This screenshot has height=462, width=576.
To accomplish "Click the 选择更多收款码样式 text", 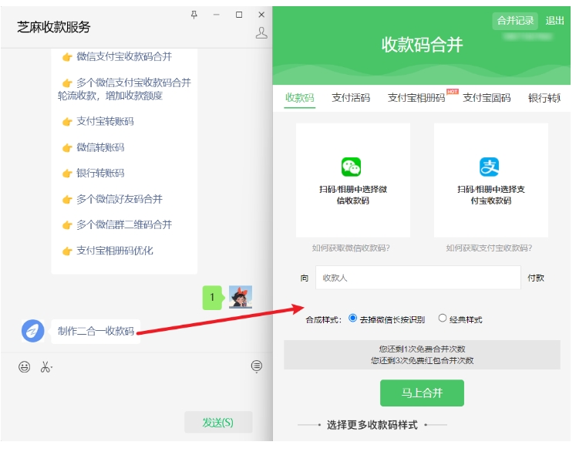I will click(372, 425).
